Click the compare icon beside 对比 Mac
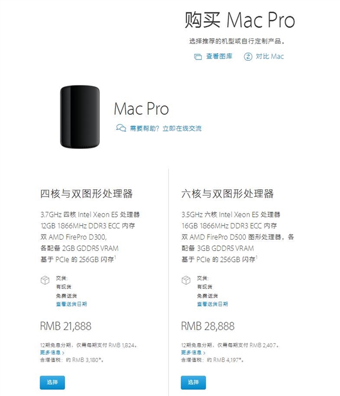340x396 pixels. coord(248,57)
